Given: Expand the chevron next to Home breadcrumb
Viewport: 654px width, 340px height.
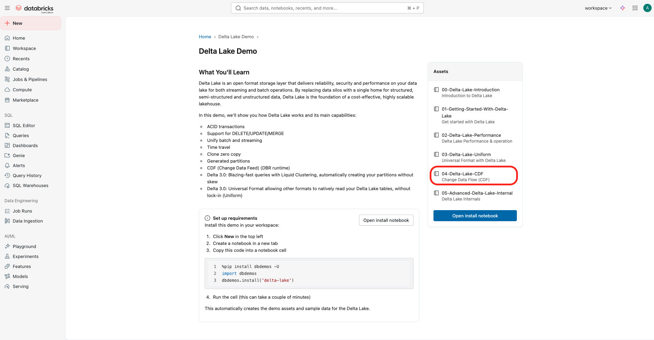Looking at the screenshot, I should (x=215, y=37).
